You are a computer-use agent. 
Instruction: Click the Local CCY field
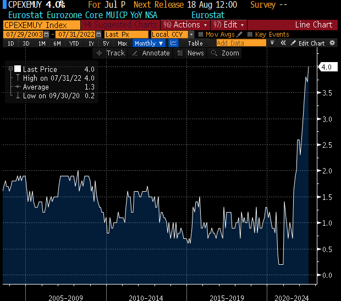[x=169, y=35]
